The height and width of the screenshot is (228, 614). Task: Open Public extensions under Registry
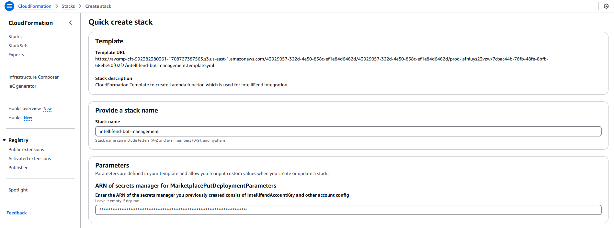click(x=26, y=149)
